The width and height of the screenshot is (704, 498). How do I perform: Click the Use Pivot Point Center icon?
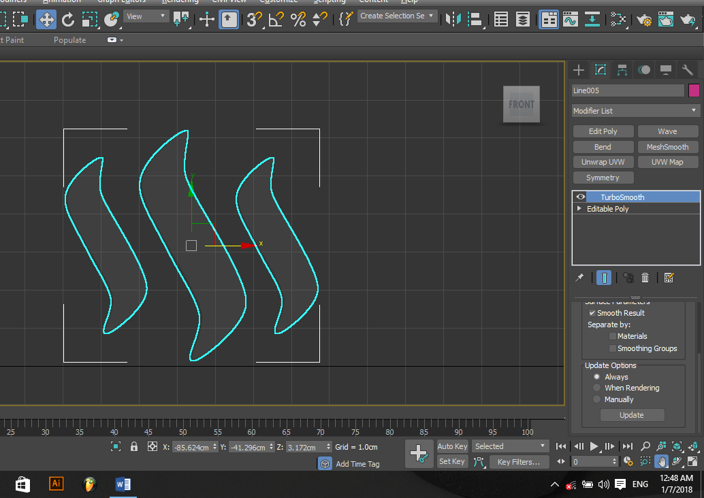coord(180,19)
